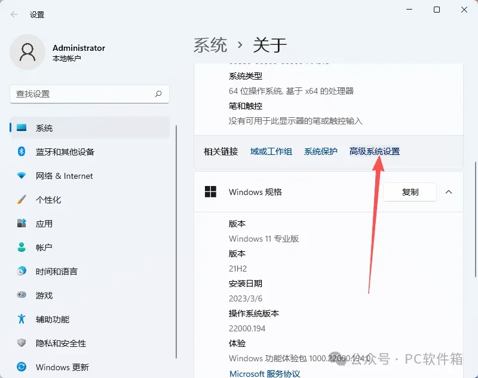The height and width of the screenshot is (378, 478).
Task: Open 高级系统设置 link
Action: [375, 151]
